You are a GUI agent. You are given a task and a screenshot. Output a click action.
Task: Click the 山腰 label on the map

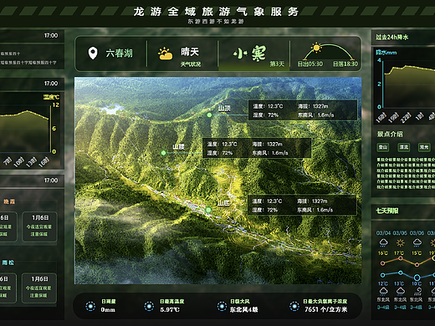(178, 146)
